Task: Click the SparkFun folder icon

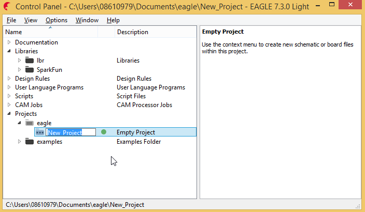Action: (29, 69)
